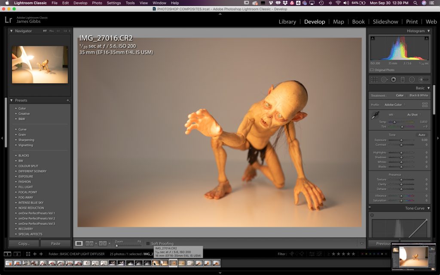Open the Settings menu in menu bar

113,3
